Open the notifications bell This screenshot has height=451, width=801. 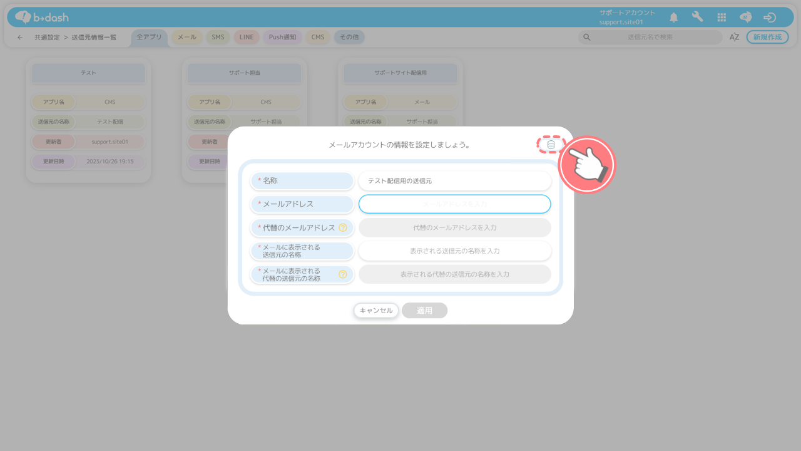coord(673,17)
